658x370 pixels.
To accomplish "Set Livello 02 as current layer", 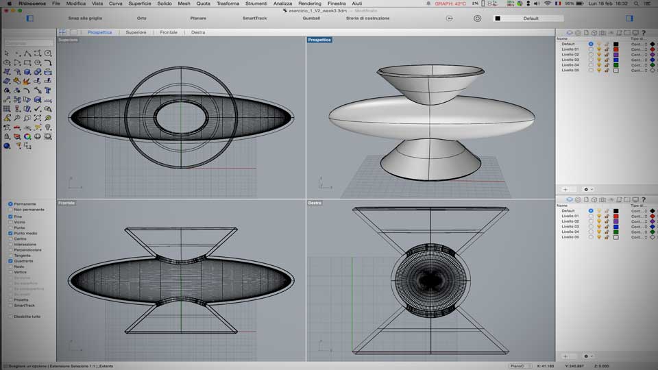I will coord(591,54).
